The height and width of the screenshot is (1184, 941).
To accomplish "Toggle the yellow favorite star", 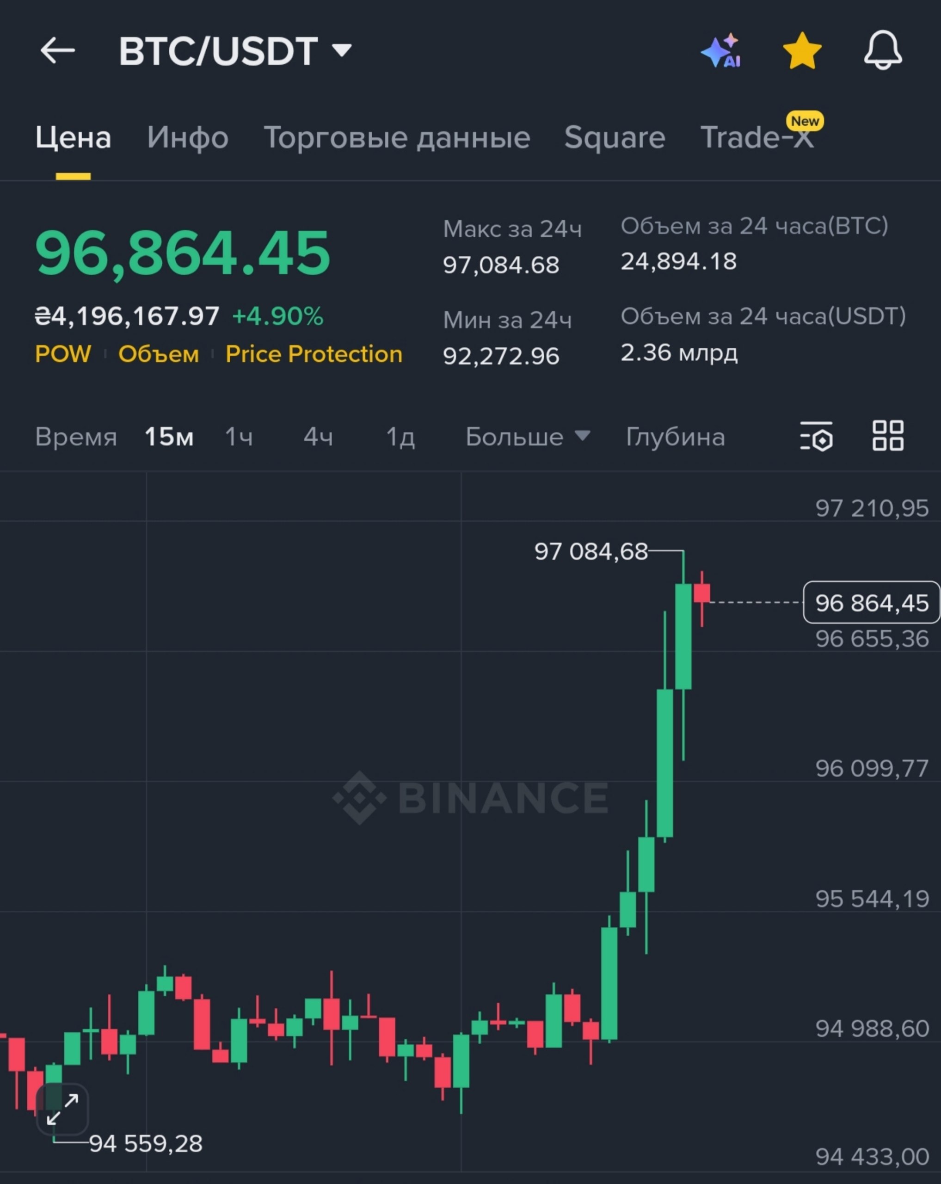I will [802, 50].
